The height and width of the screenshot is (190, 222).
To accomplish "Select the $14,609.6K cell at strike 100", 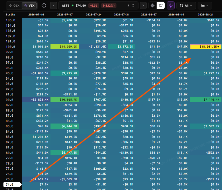I will [x=65, y=47].
